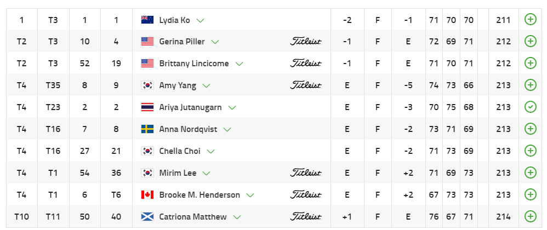Expand Amy Yang's details chevron

[206, 86]
